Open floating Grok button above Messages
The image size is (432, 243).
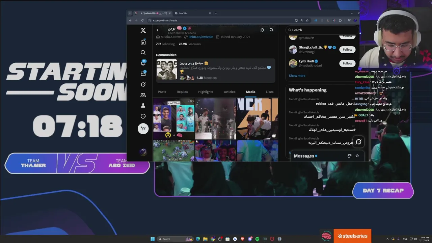[x=358, y=142]
